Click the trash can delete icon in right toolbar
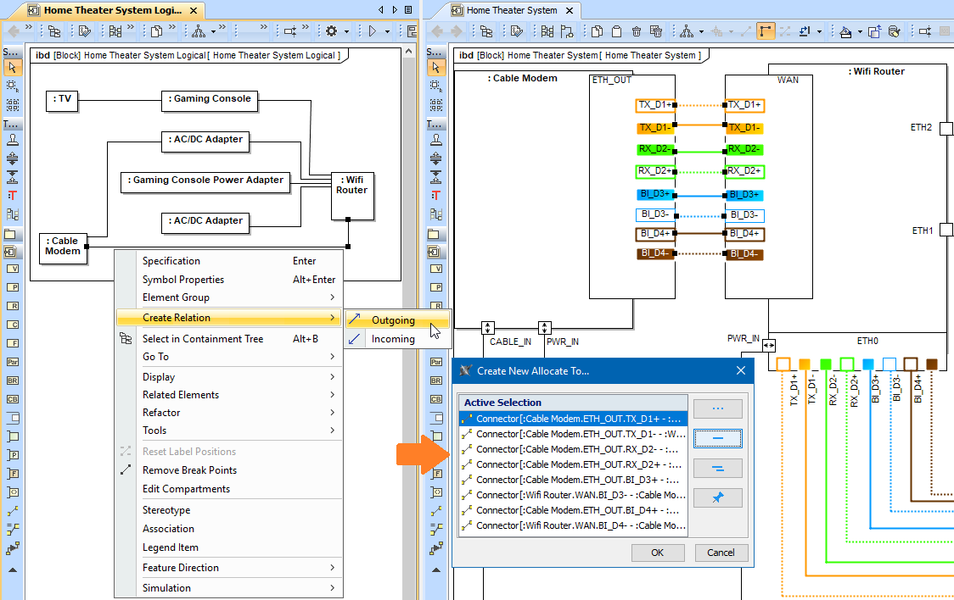954x600 pixels. (x=637, y=31)
